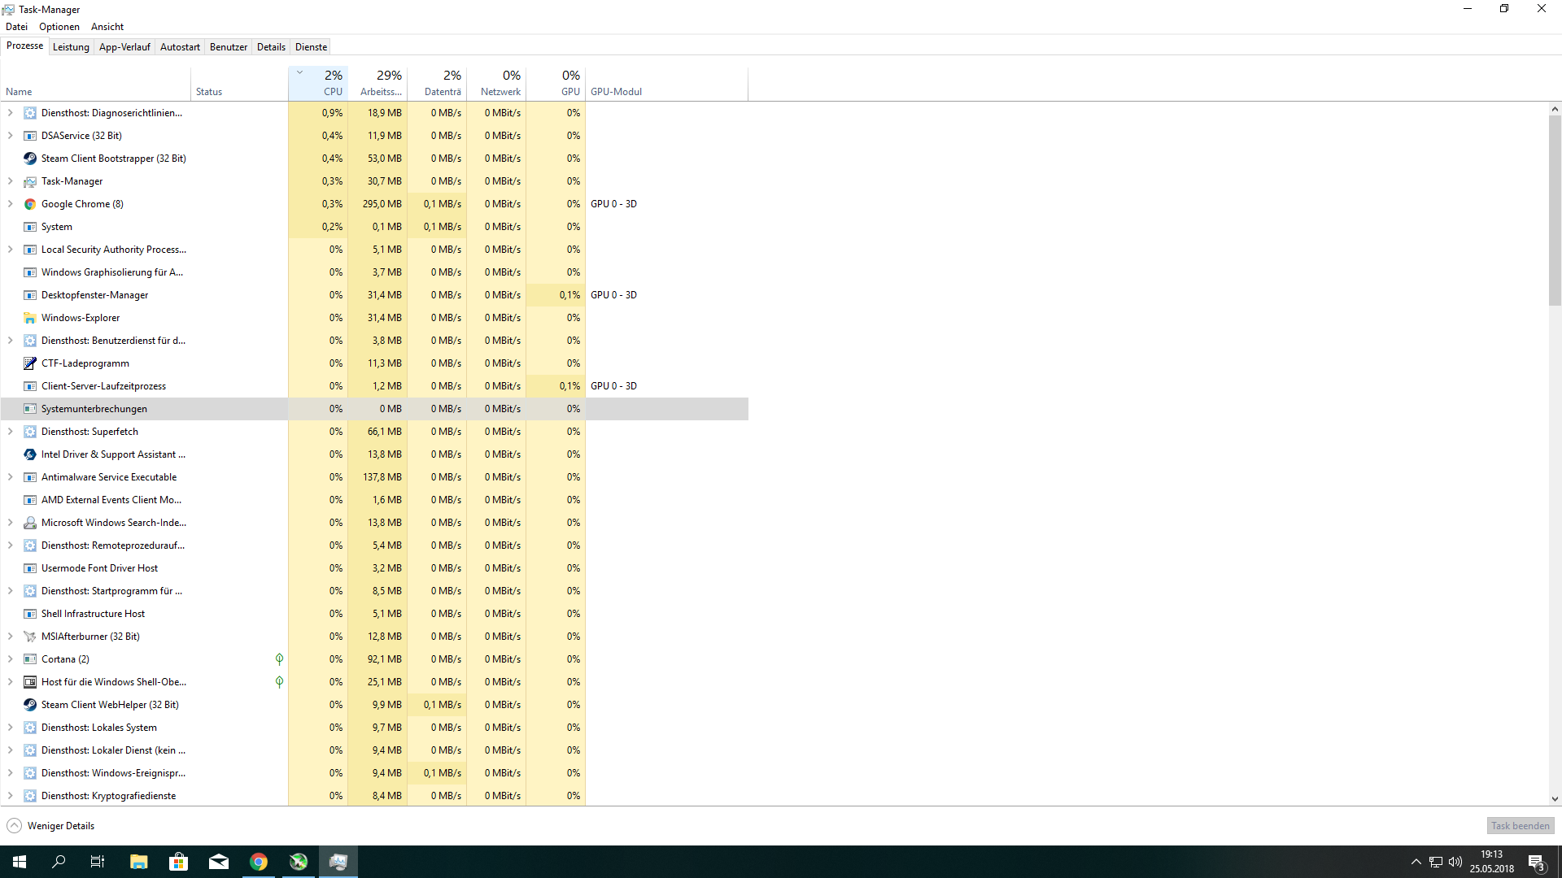1562x878 pixels.
Task: Expand the Google Chrome (8) process group
Action: [10, 204]
